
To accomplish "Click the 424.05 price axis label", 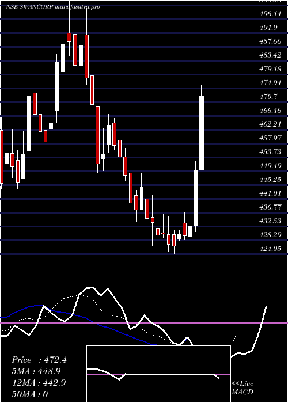I will click(x=270, y=249).
